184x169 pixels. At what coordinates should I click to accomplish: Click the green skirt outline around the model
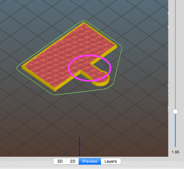tap(120, 64)
